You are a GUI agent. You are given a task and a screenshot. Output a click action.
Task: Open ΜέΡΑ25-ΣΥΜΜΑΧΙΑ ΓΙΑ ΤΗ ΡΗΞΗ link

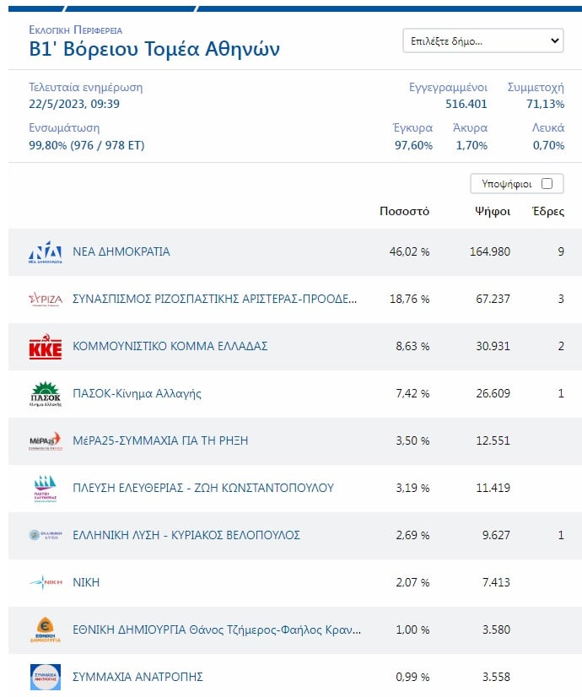tap(160, 440)
